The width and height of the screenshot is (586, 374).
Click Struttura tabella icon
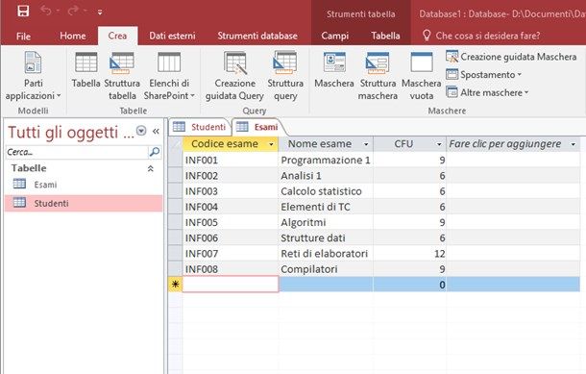click(122, 76)
